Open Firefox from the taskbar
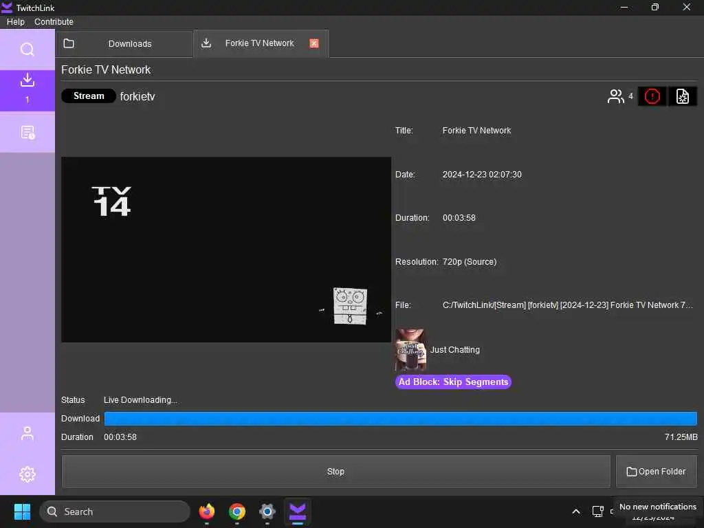This screenshot has height=528, width=704. [x=206, y=511]
